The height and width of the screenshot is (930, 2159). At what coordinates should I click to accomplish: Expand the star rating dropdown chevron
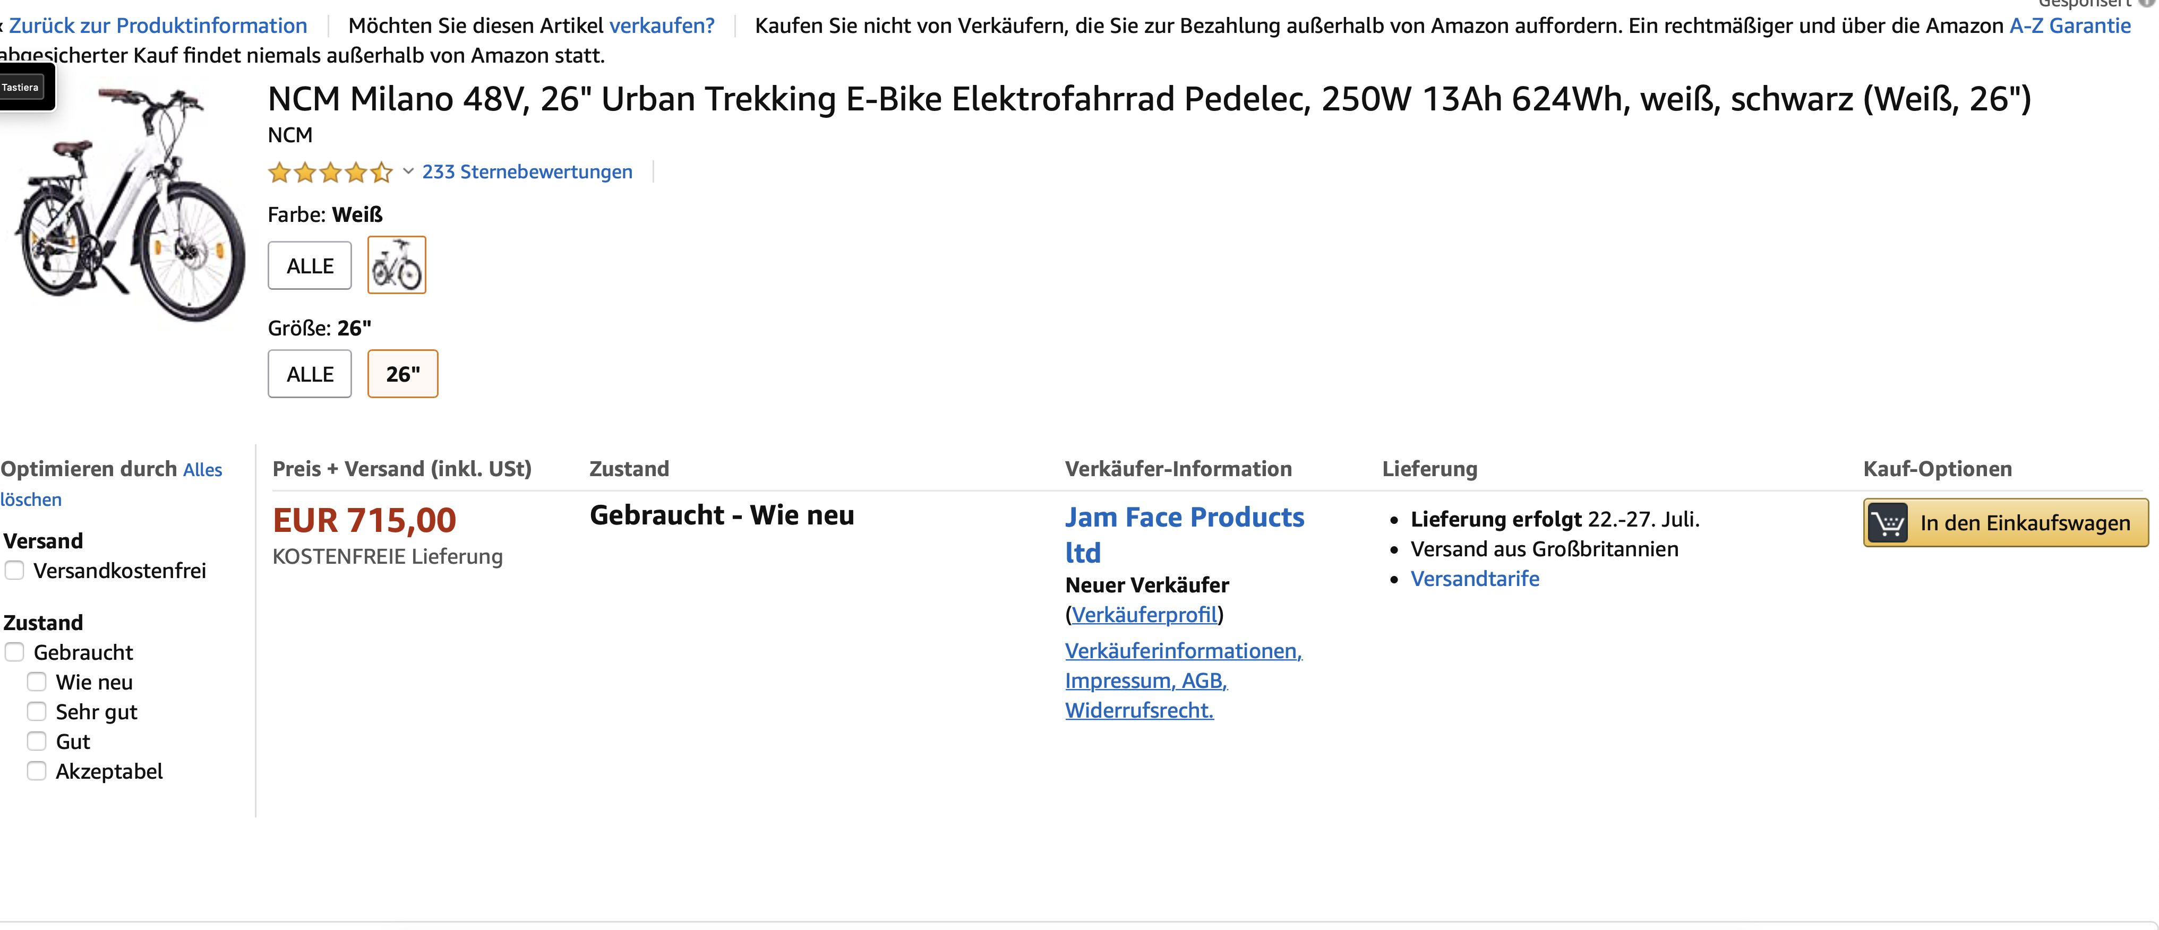(x=408, y=172)
